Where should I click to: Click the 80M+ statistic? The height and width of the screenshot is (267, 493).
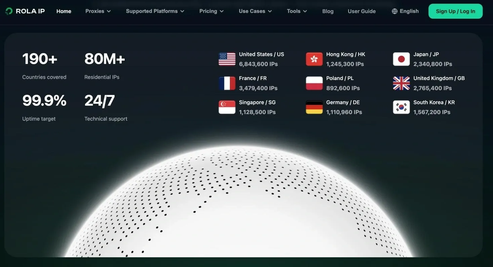coord(105,59)
